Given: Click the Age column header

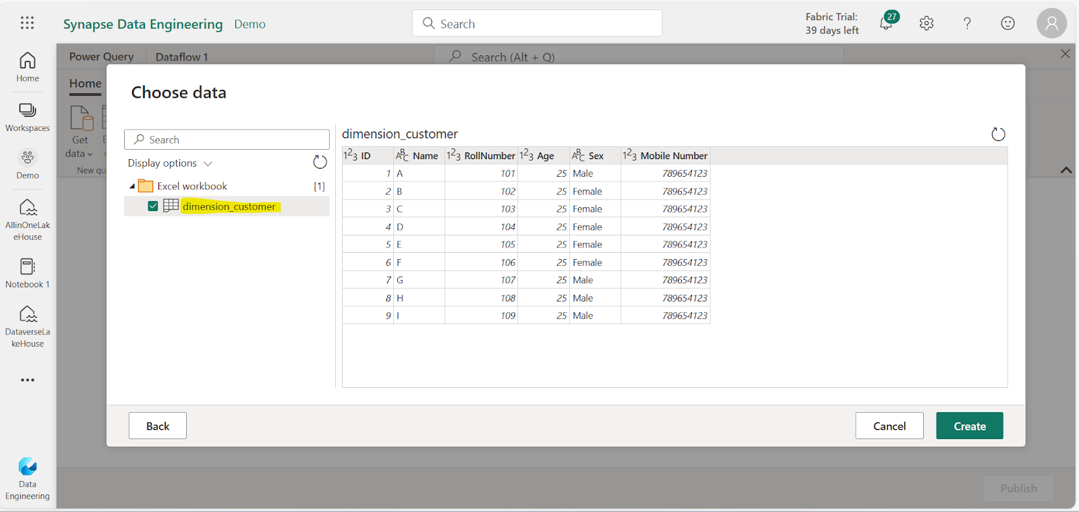Looking at the screenshot, I should pos(544,156).
